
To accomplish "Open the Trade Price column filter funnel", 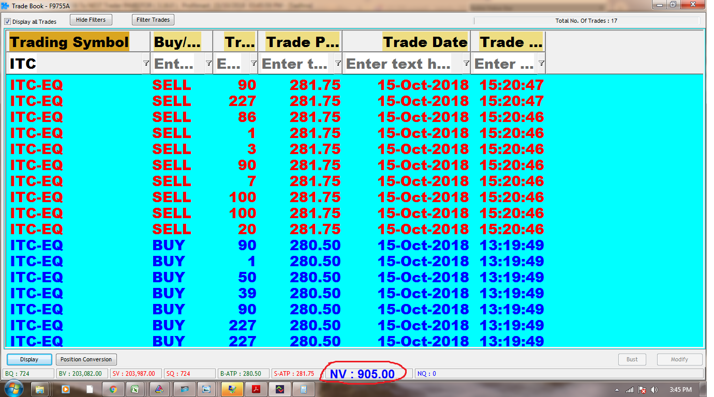I will (x=338, y=63).
